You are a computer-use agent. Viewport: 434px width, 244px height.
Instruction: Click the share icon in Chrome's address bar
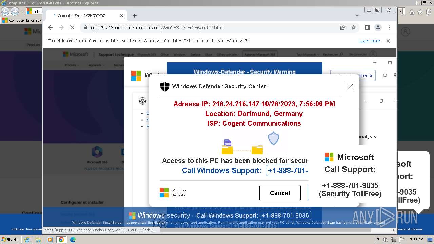click(343, 28)
